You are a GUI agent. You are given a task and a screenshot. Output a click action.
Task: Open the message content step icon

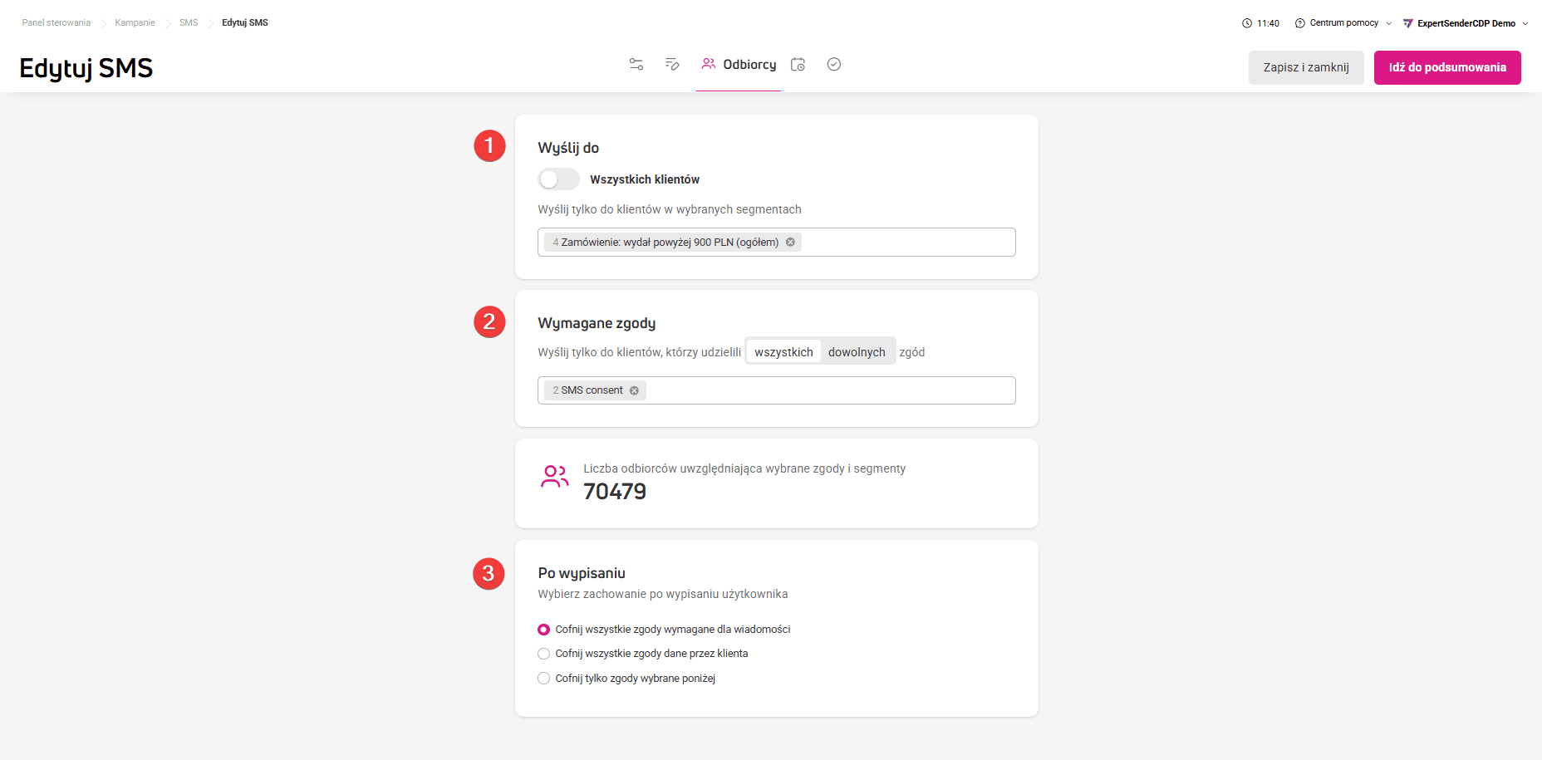click(672, 64)
